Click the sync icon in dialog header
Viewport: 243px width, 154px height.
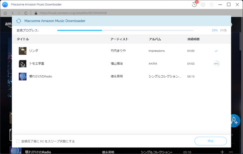point(19,21)
